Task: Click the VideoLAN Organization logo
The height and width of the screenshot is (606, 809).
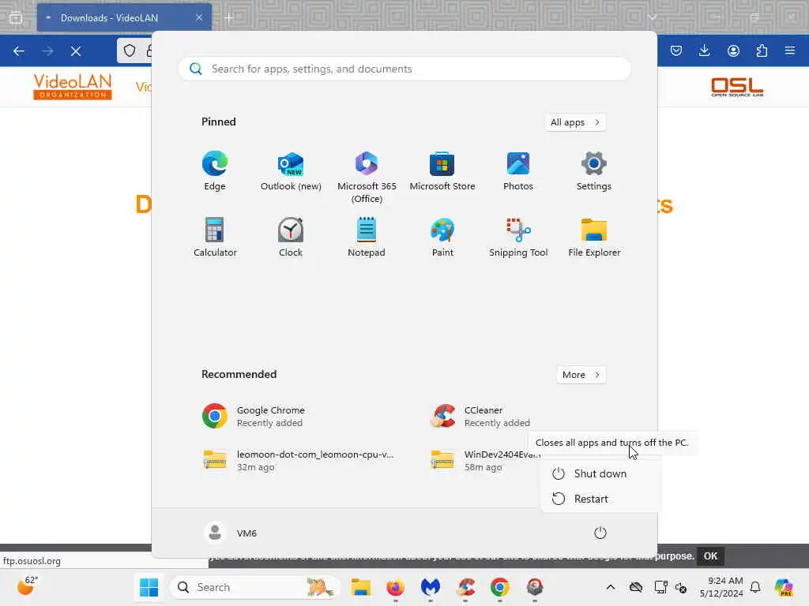Action: (72, 86)
